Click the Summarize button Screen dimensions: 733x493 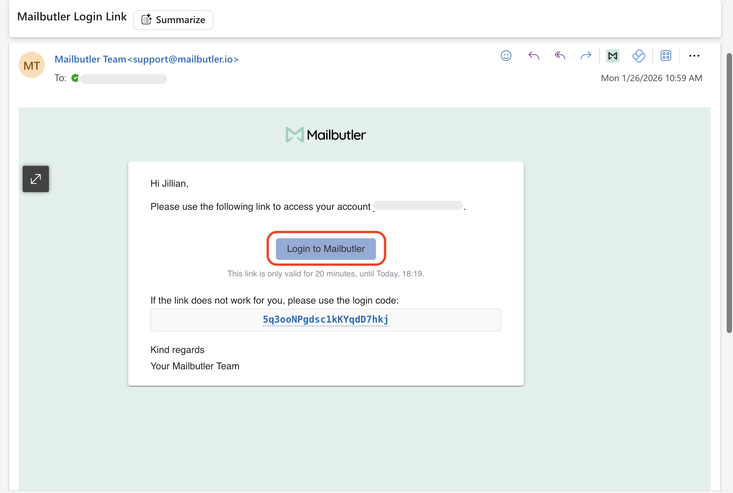[x=173, y=20]
